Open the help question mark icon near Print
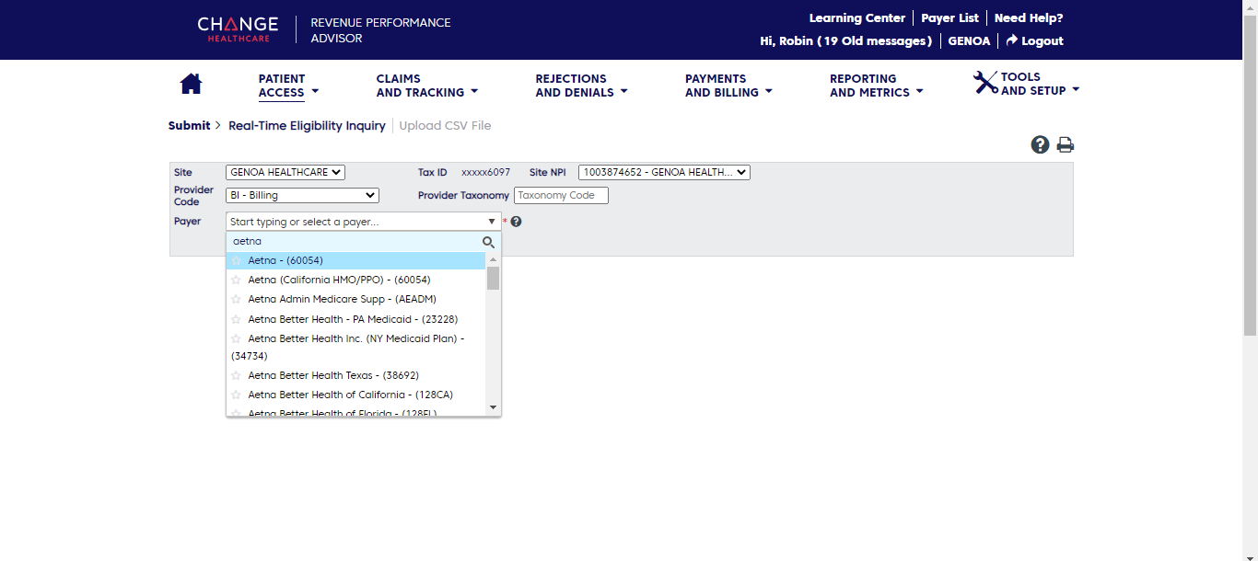This screenshot has width=1258, height=561. tap(1040, 144)
